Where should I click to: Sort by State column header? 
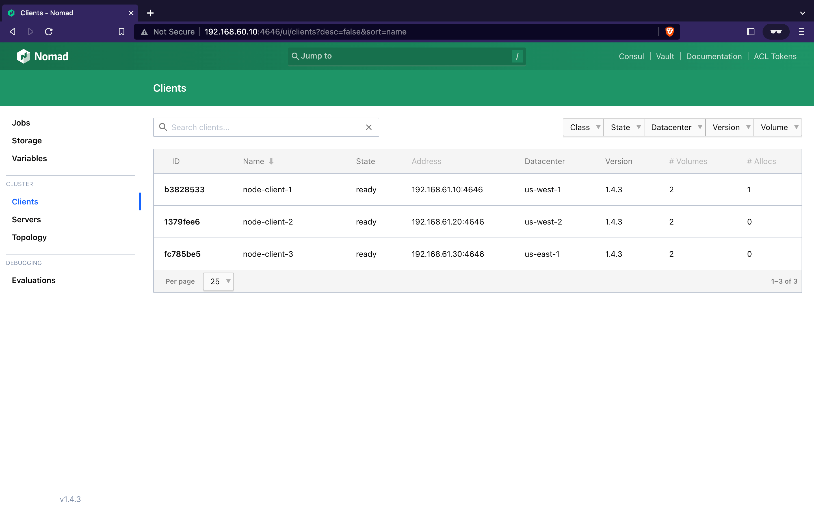point(365,161)
